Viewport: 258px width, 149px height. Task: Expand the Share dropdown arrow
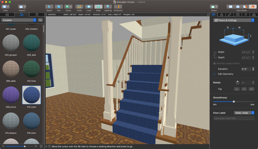coord(217,7)
